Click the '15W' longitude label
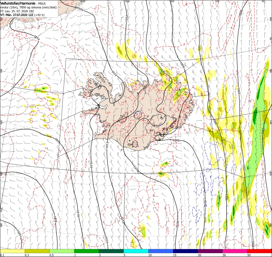Viewport: 272px width, 257px height. [x=172, y=1]
